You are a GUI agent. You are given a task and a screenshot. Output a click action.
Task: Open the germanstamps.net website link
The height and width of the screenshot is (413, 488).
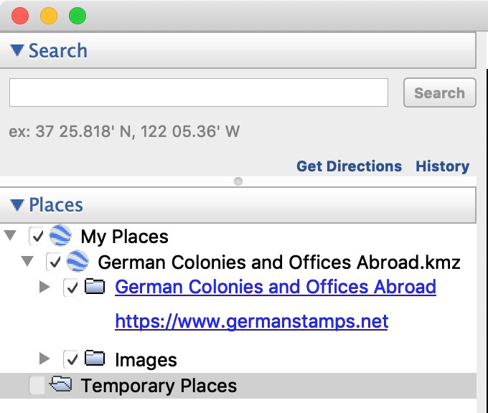[251, 321]
